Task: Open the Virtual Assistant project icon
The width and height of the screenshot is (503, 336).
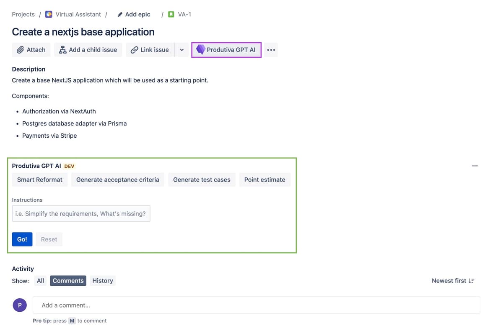Action: pos(49,14)
